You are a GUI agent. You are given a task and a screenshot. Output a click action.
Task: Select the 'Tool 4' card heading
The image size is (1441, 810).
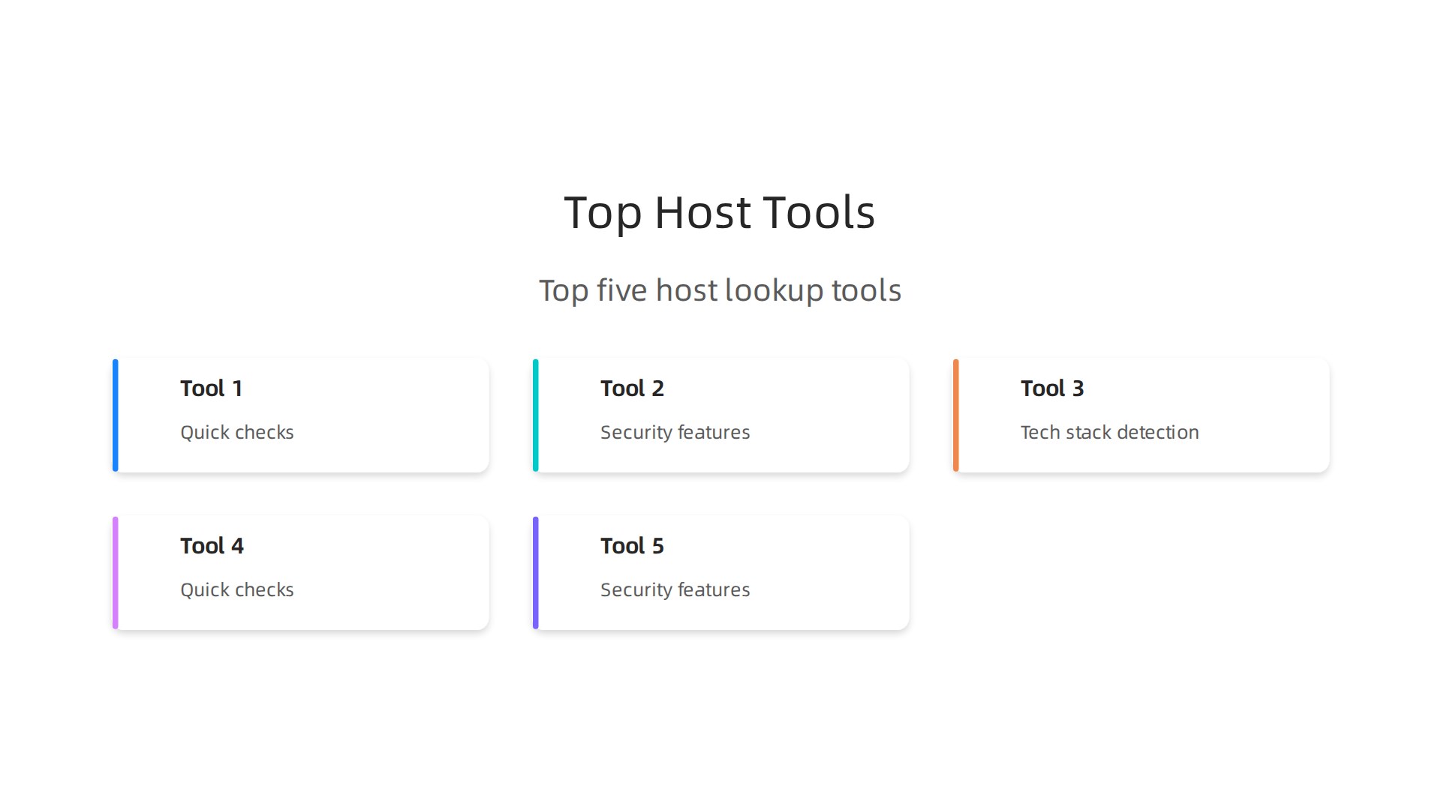click(212, 546)
